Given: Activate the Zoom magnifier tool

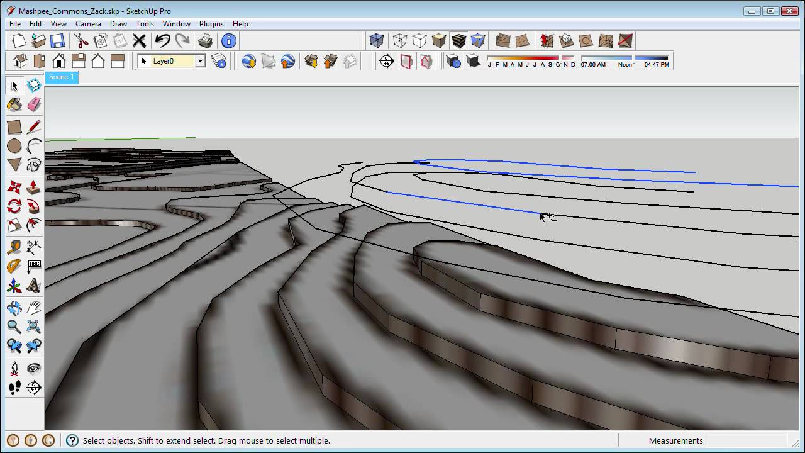Looking at the screenshot, I should tap(14, 326).
